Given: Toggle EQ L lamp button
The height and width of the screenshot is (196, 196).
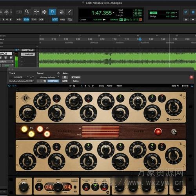Looking at the screenshot, I should pyautogui.click(x=24, y=129).
